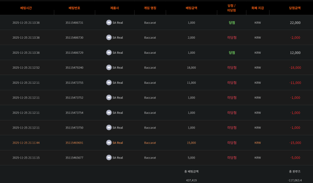Select highlighted bet number 35115469691
Viewport: 313px width, 183px height.
pos(74,143)
